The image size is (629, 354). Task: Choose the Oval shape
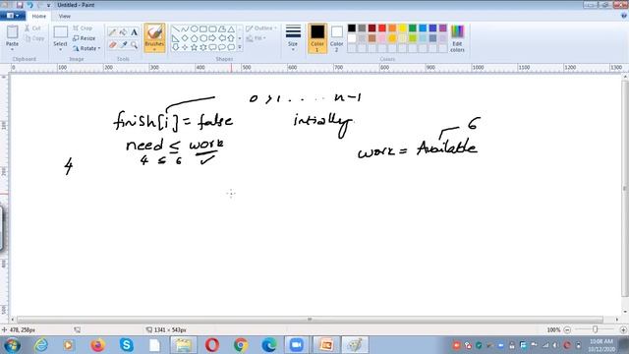click(195, 29)
